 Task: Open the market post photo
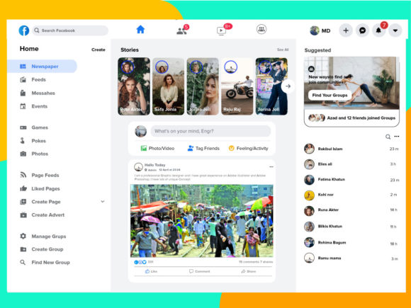(202, 221)
